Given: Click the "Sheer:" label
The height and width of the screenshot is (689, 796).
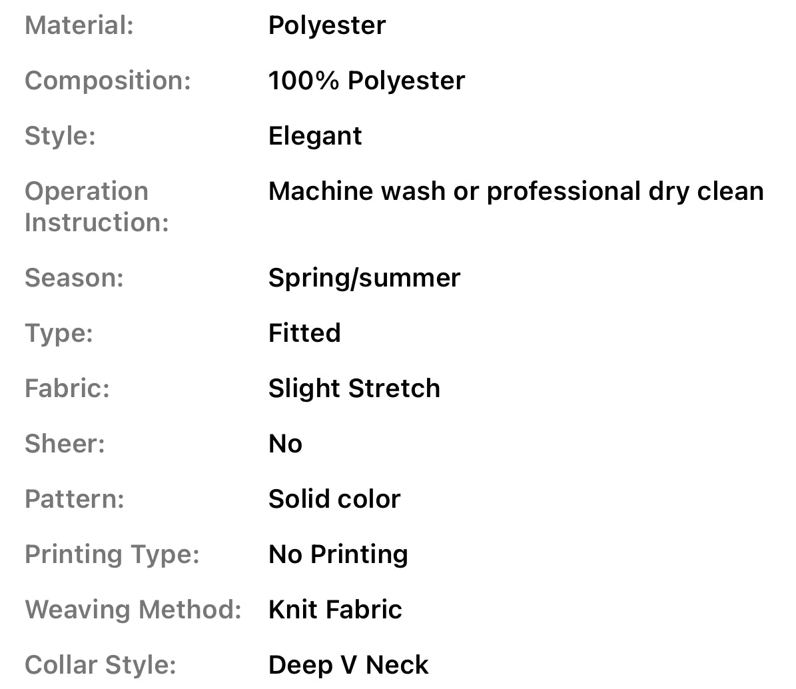Looking at the screenshot, I should (65, 444).
